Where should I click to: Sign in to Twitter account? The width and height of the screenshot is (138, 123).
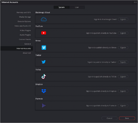(x=123, y=62)
